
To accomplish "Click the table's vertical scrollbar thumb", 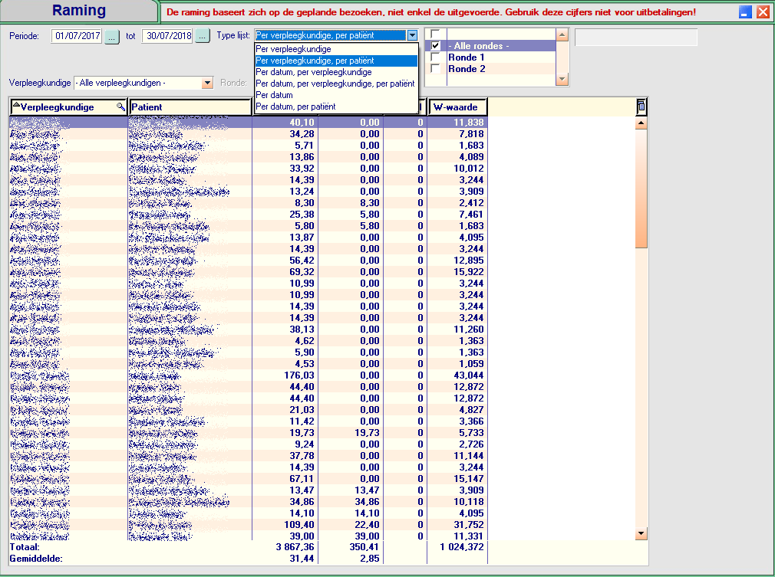I will pos(641,189).
